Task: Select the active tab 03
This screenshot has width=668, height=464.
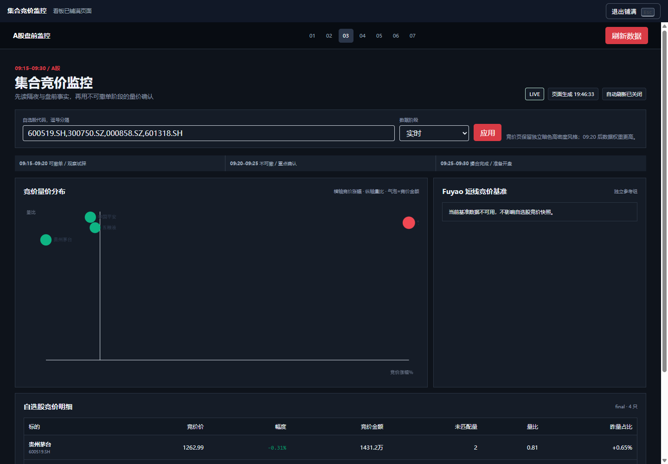Action: pos(346,36)
